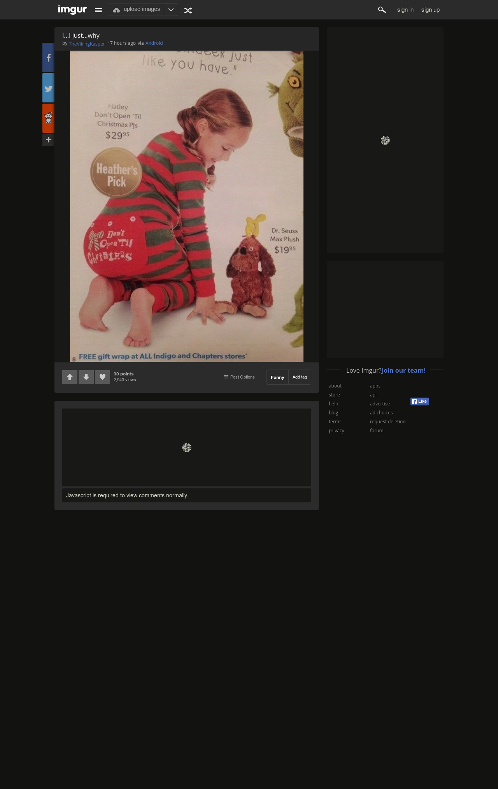Open the apps footer link

(x=375, y=386)
